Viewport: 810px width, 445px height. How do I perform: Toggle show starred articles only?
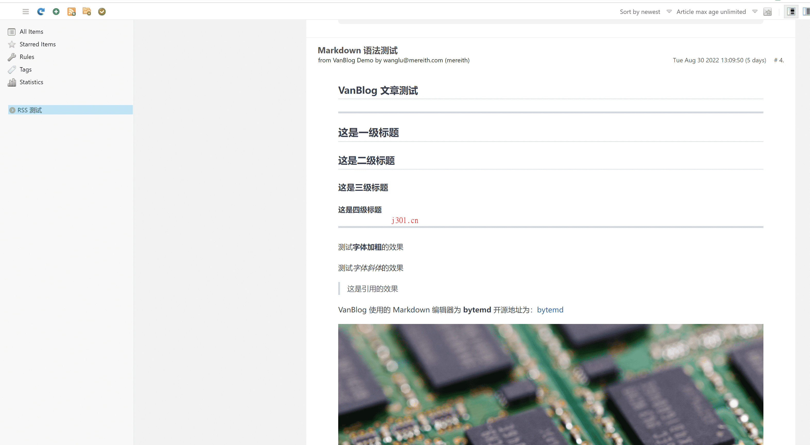coord(768,12)
